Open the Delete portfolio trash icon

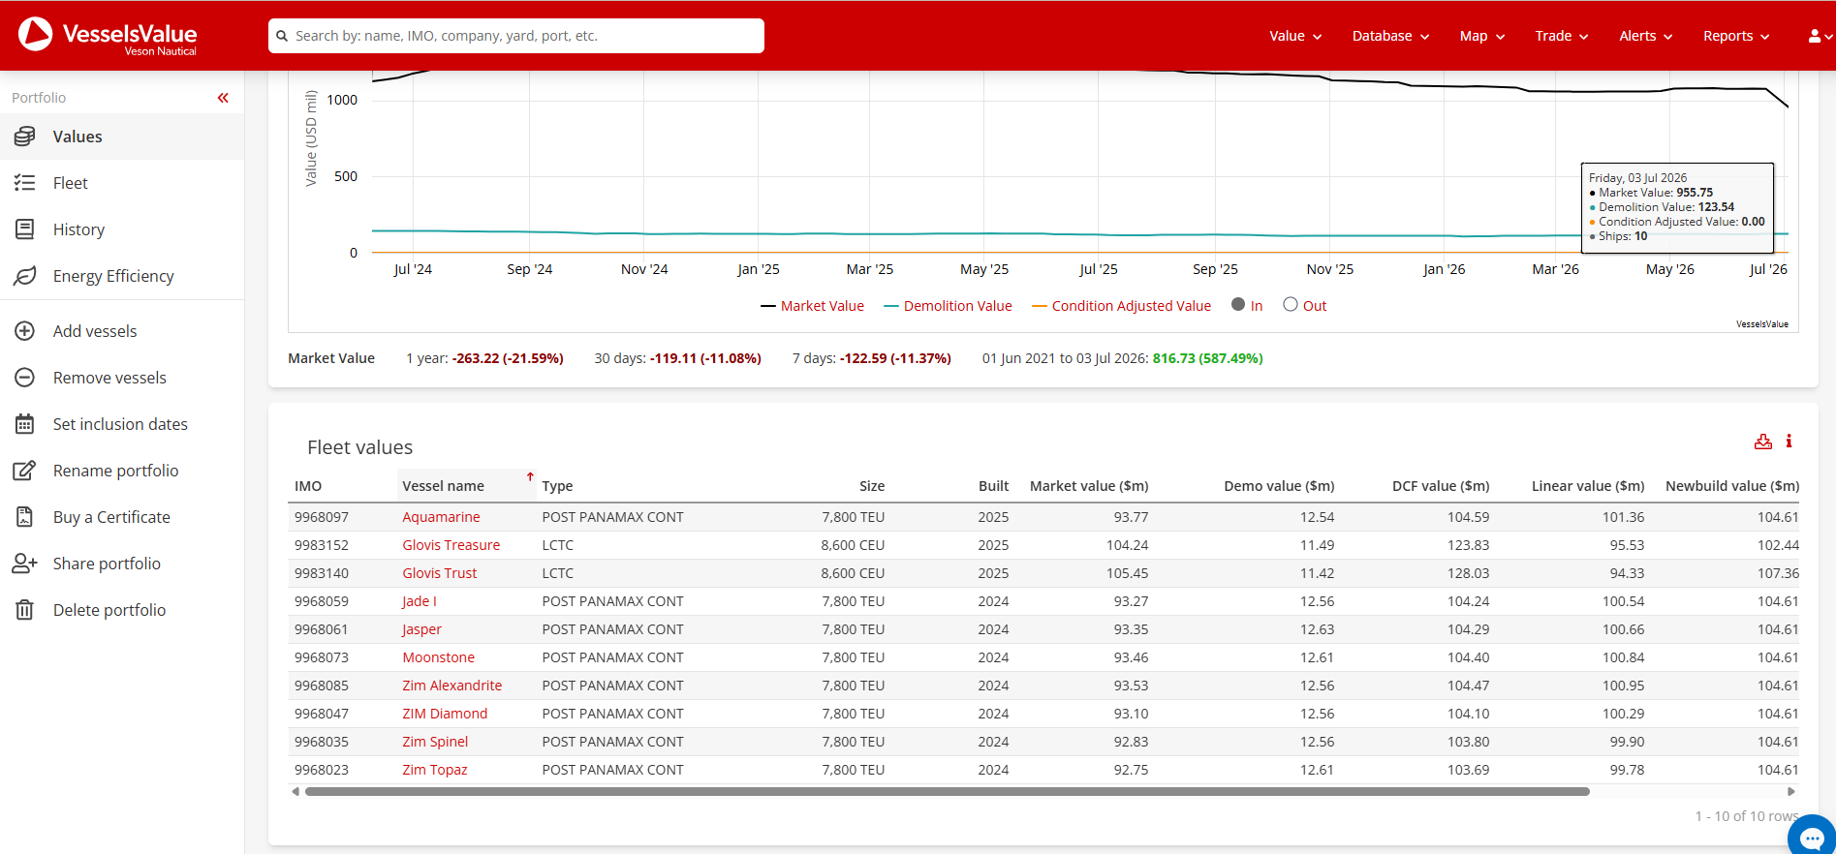point(25,610)
